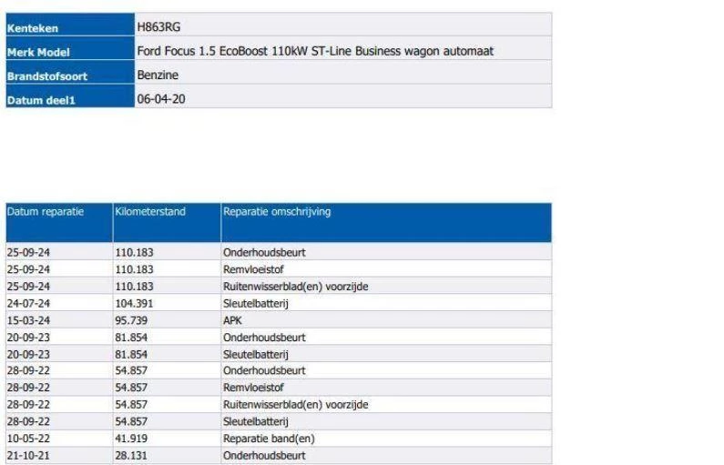724x465 pixels.
Task: Select Onderhoudsbeurt in the 21-10-21 row
Action: click(264, 456)
